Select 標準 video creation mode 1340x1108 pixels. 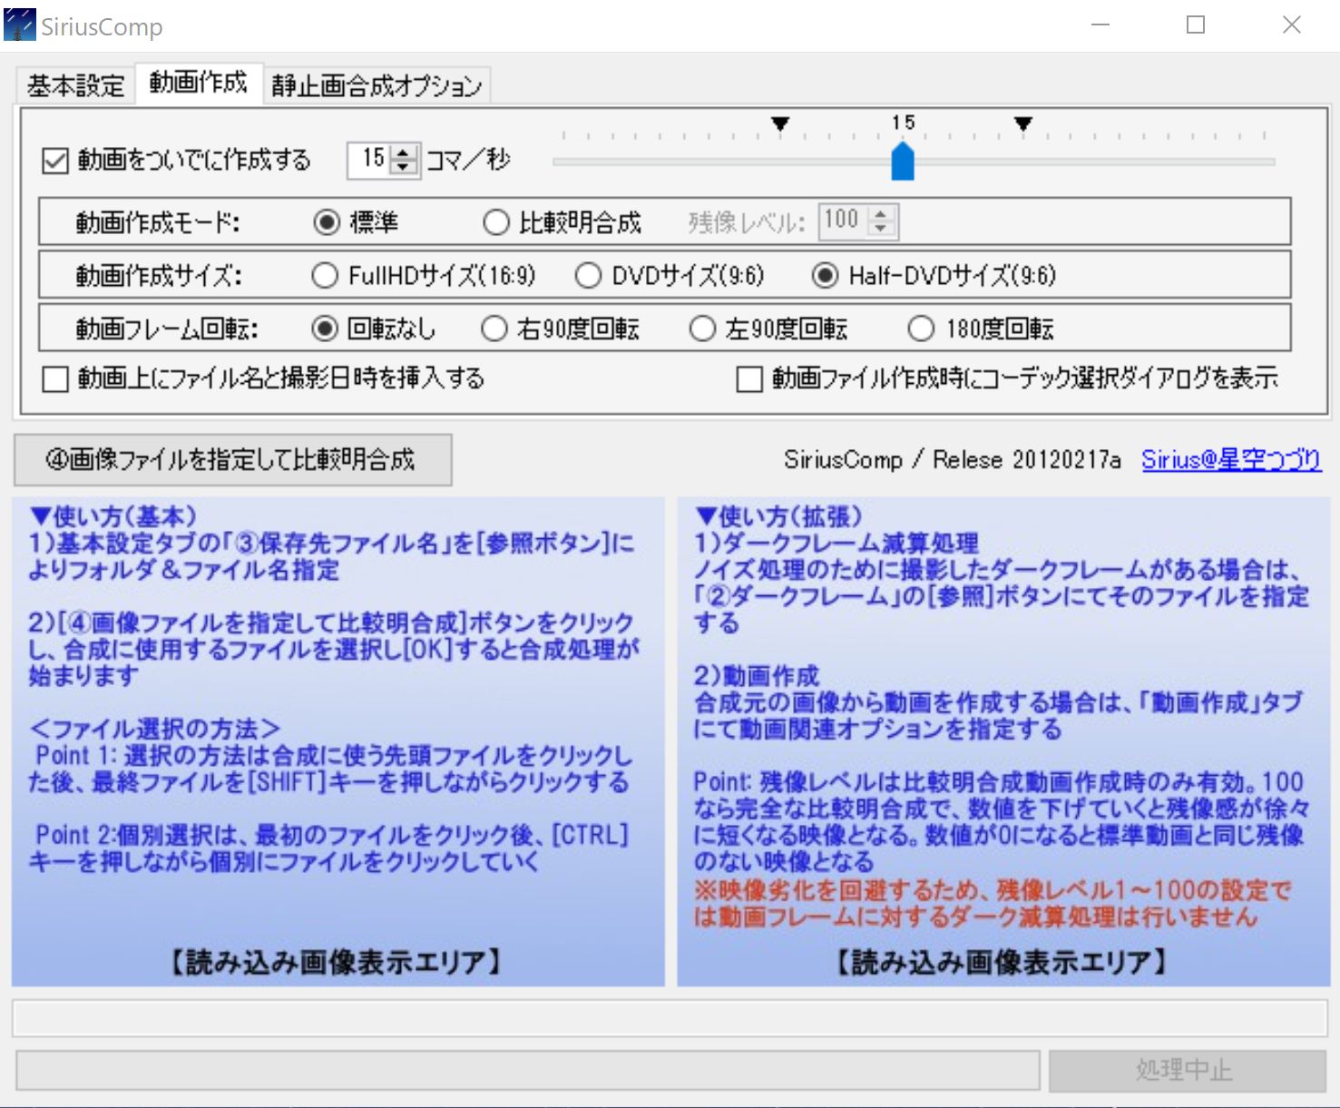point(327,222)
